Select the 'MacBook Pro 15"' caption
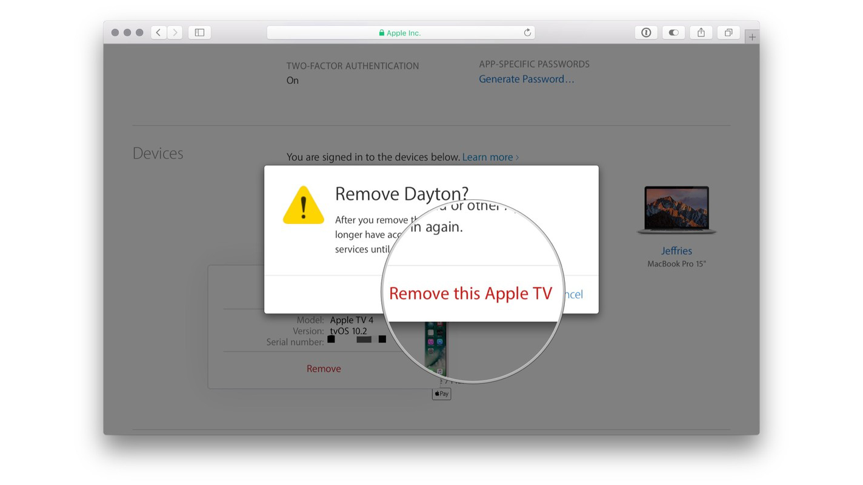The width and height of the screenshot is (863, 485). point(676,263)
